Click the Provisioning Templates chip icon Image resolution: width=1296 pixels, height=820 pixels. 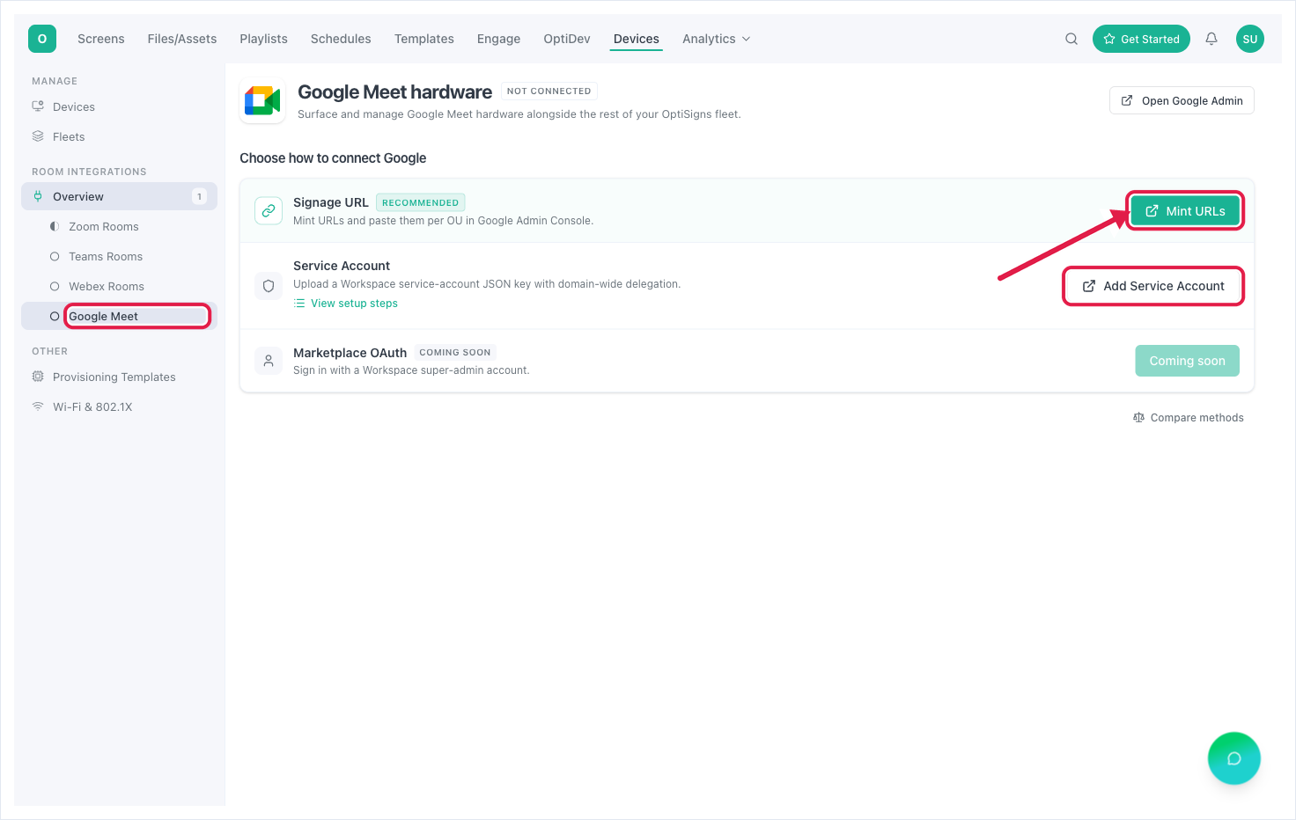pyautogui.click(x=38, y=377)
